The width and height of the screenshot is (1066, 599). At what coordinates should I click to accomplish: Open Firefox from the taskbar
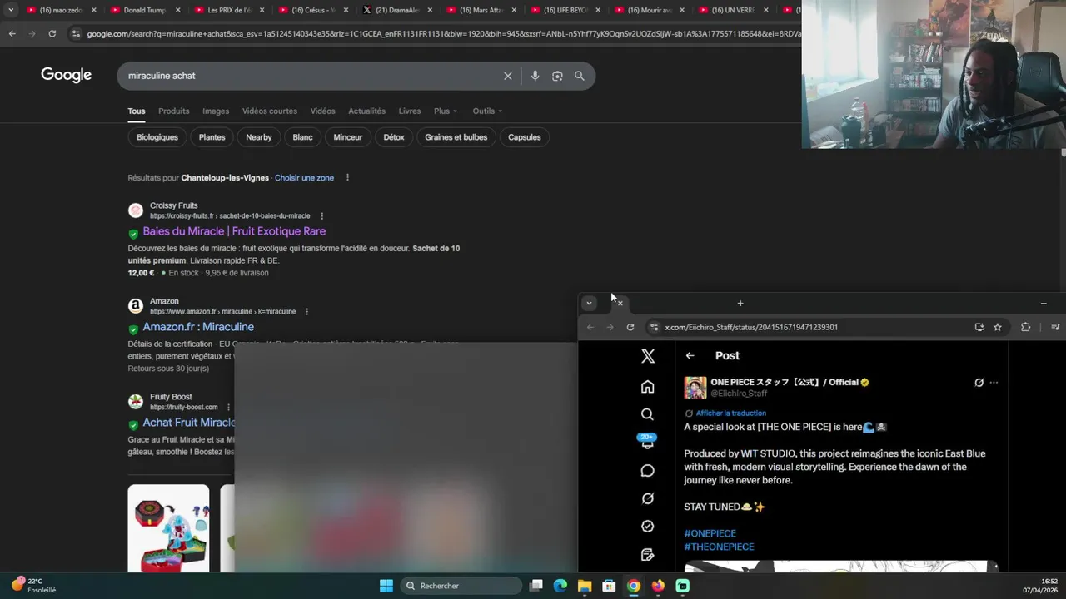(658, 586)
